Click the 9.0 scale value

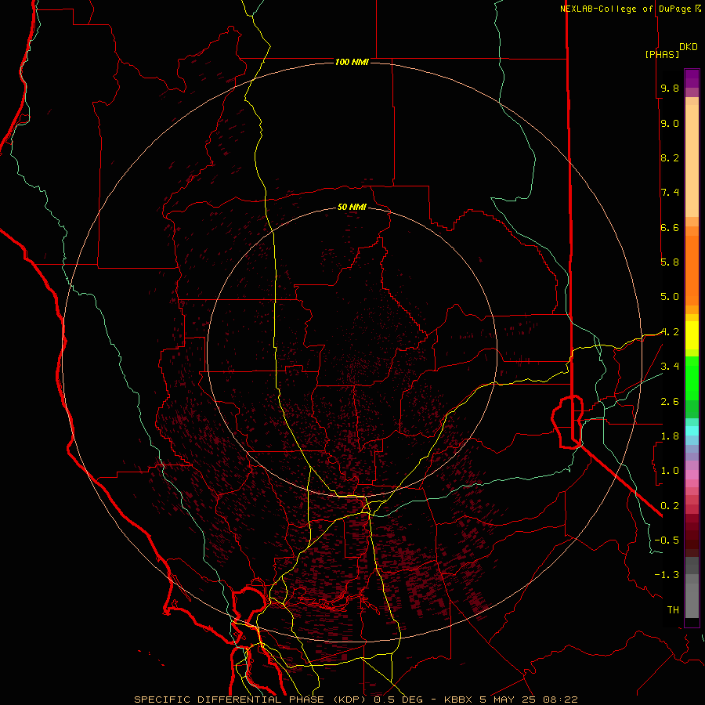click(670, 123)
